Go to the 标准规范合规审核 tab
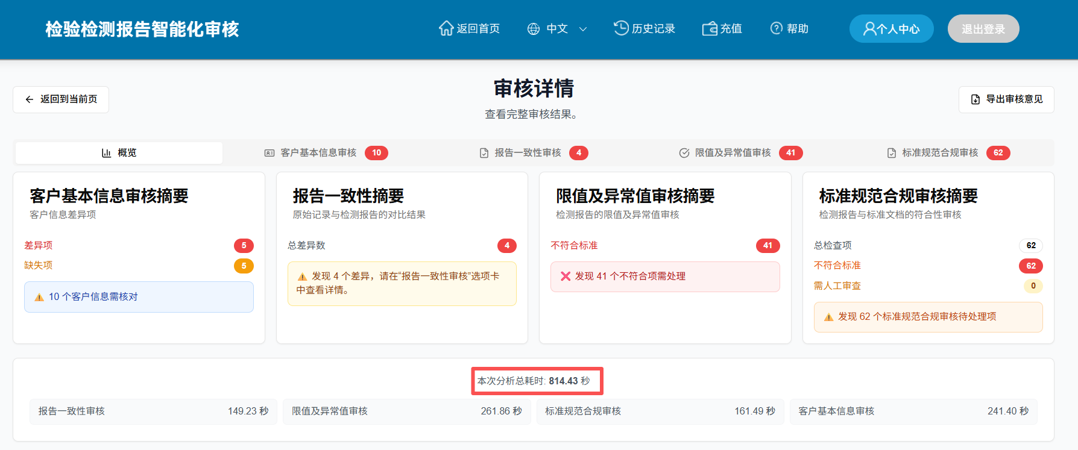 pos(940,153)
